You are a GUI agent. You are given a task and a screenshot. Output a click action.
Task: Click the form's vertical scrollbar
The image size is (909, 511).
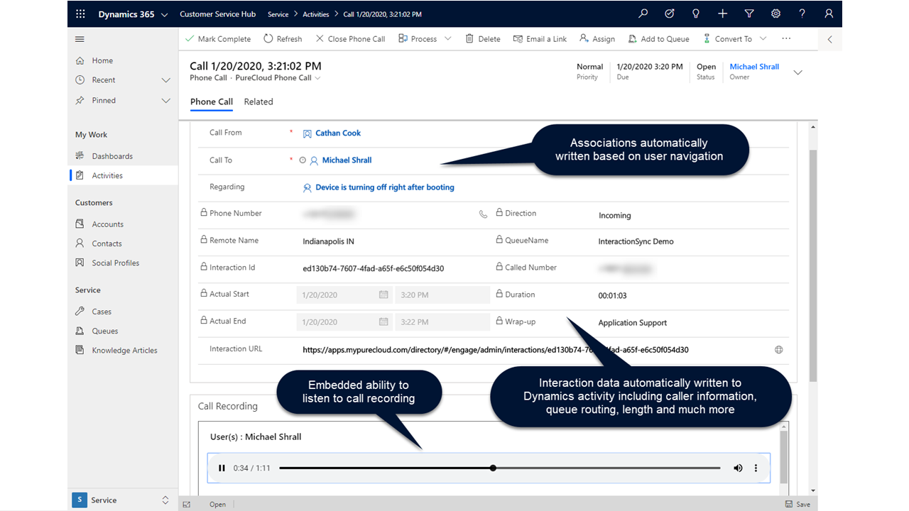coord(812,265)
